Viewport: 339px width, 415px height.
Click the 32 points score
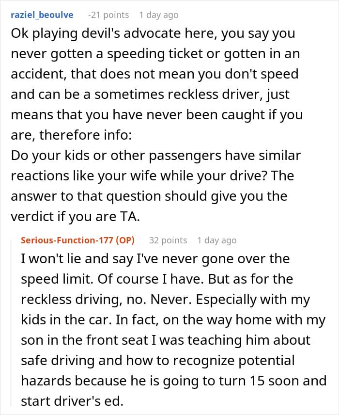point(168,240)
